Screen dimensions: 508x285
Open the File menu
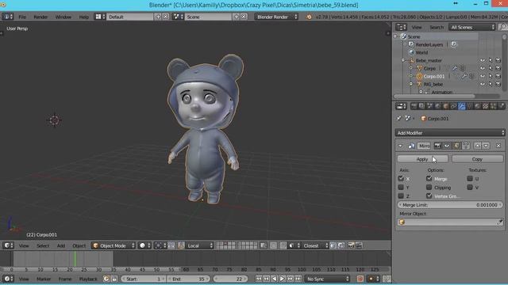[22, 17]
